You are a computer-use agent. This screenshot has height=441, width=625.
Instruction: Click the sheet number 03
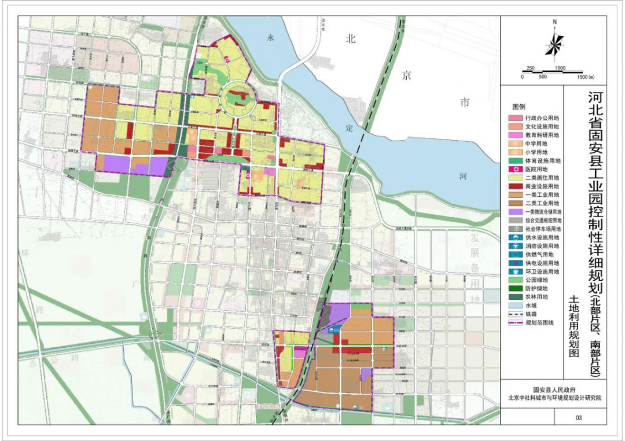point(579,417)
